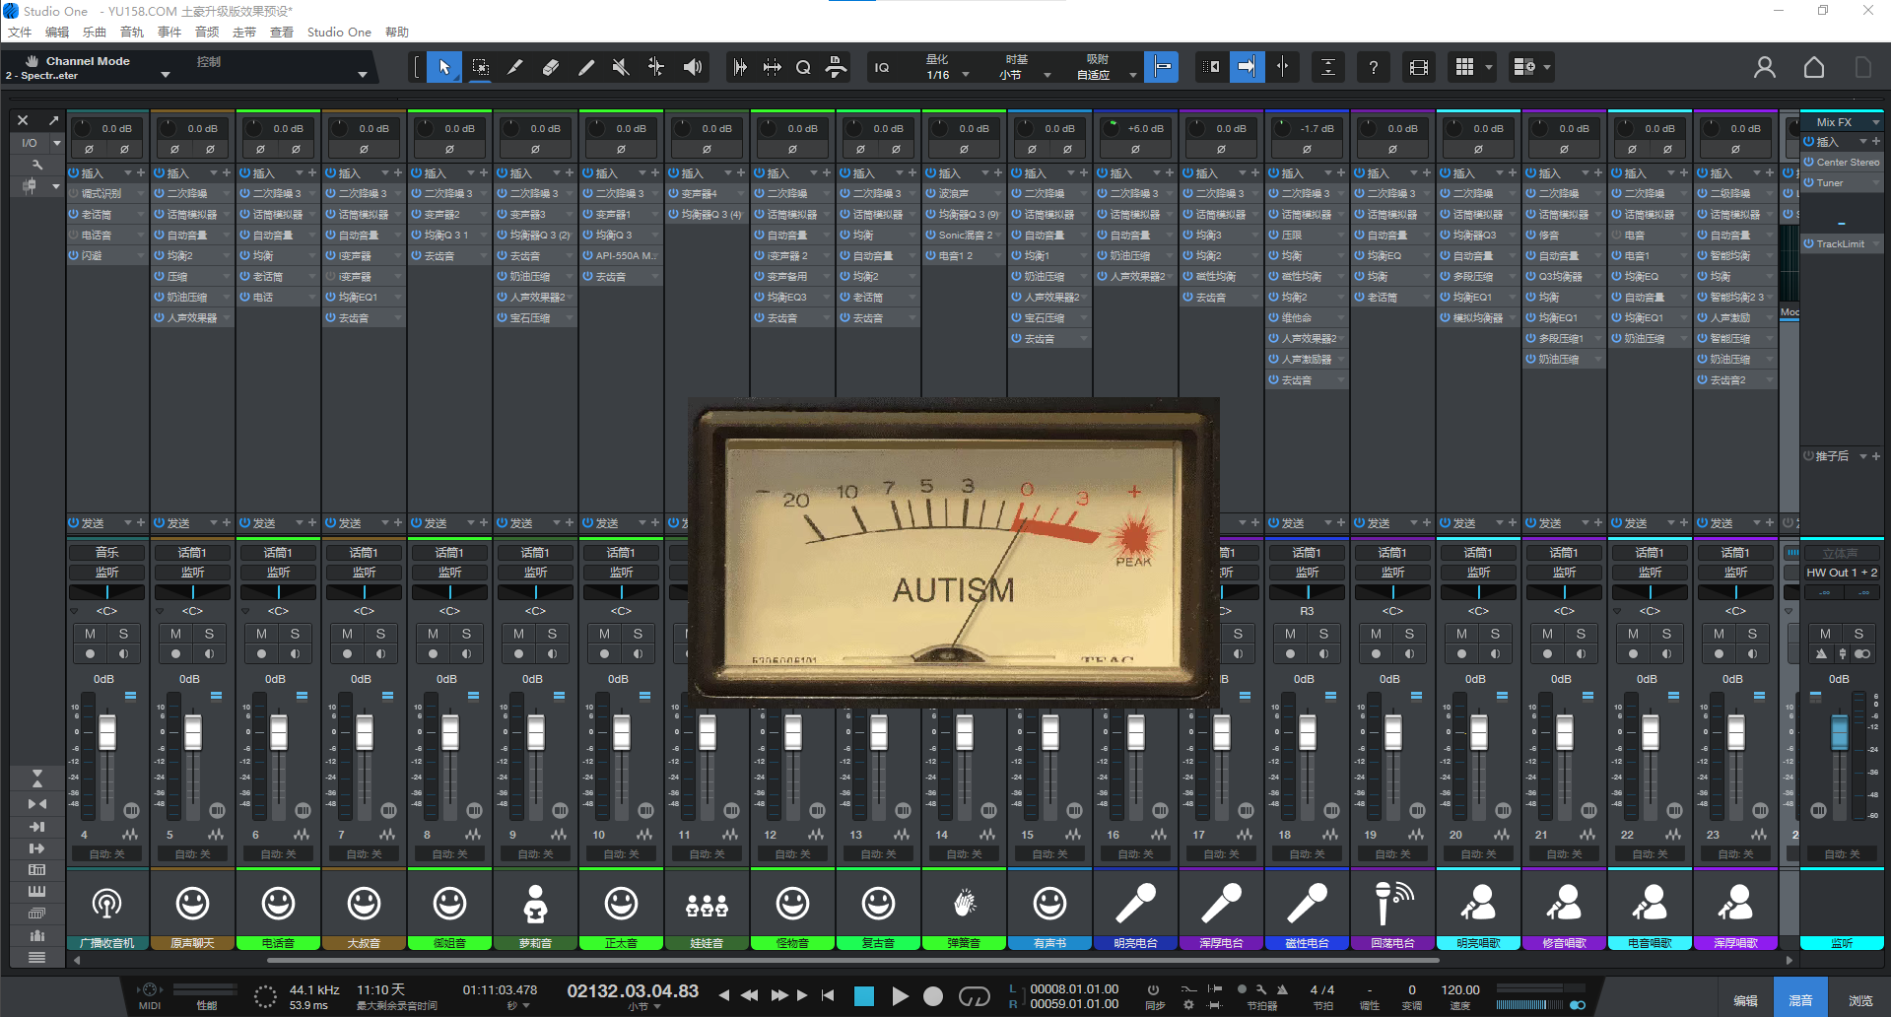The width and height of the screenshot is (1891, 1017).
Task: Select the Listen tool speaker icon
Action: point(692,67)
